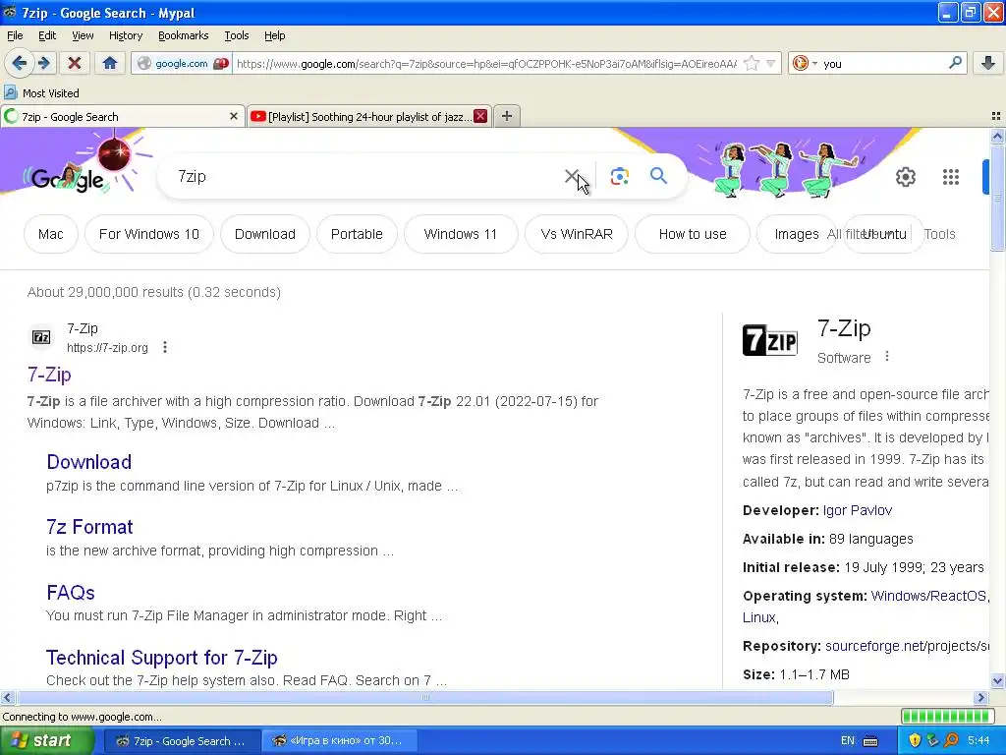Open the 7-Zip main result link
The height and width of the screenshot is (755, 1006).
[49, 375]
